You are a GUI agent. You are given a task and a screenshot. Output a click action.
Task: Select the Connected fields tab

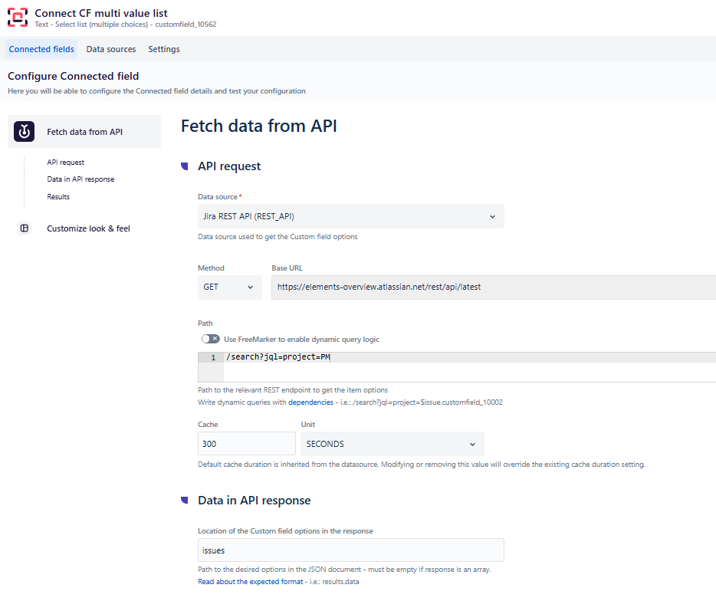point(41,48)
